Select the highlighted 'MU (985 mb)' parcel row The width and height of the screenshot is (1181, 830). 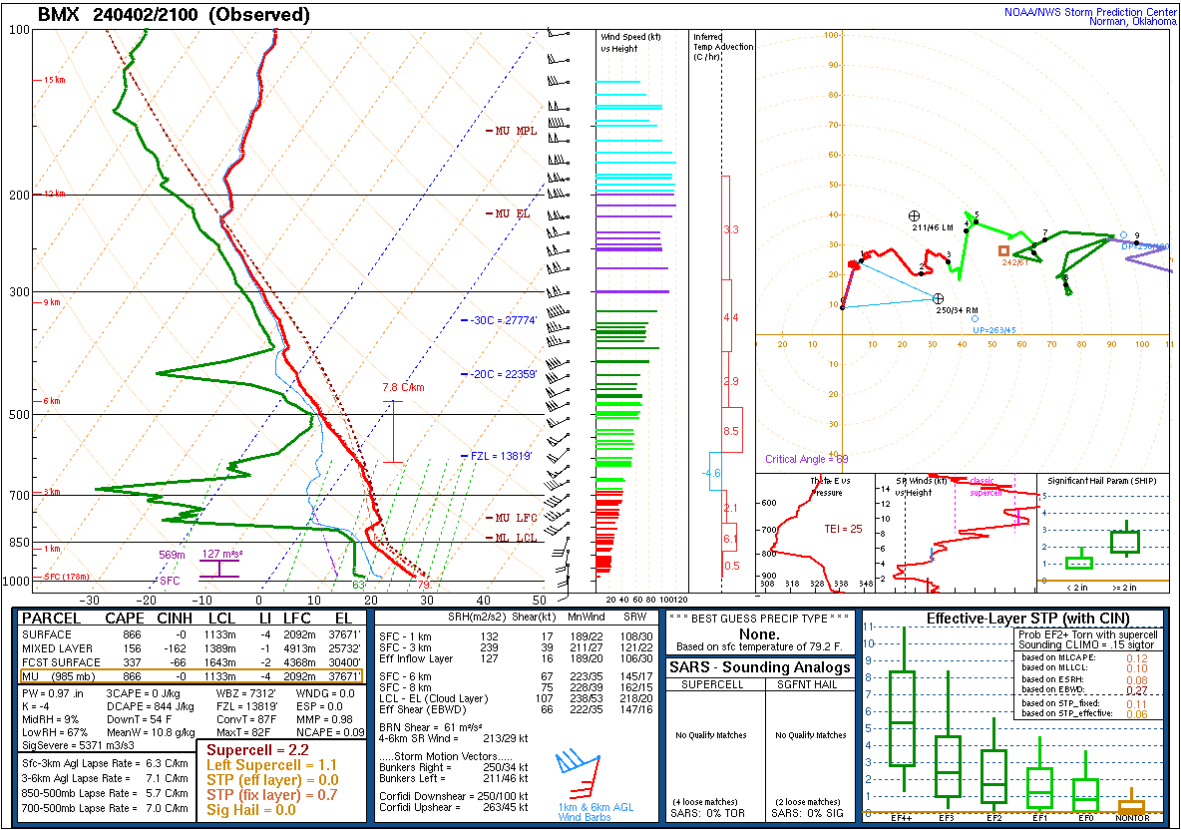pyautogui.click(x=192, y=676)
